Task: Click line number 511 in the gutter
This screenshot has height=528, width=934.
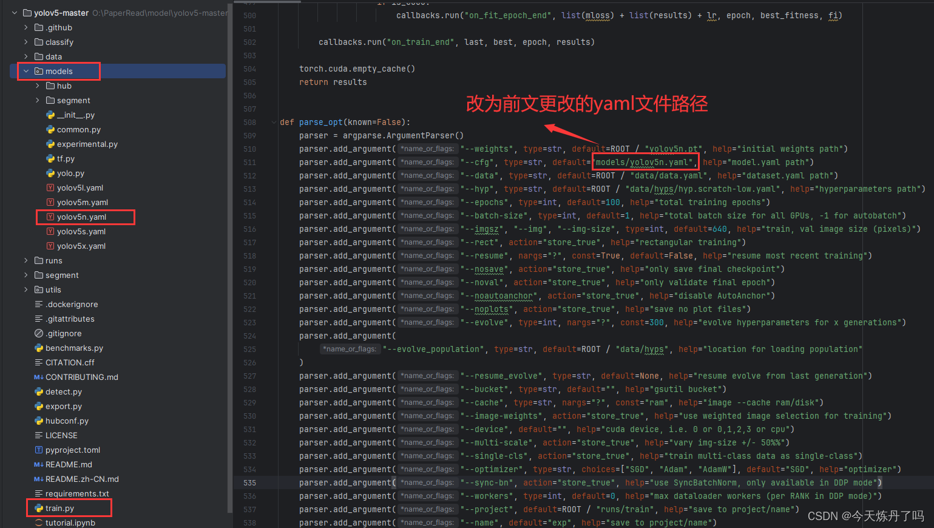Action: 249,162
